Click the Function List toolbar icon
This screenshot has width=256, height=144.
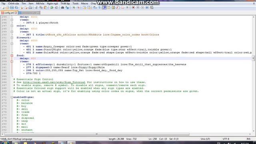(x=118, y=8)
